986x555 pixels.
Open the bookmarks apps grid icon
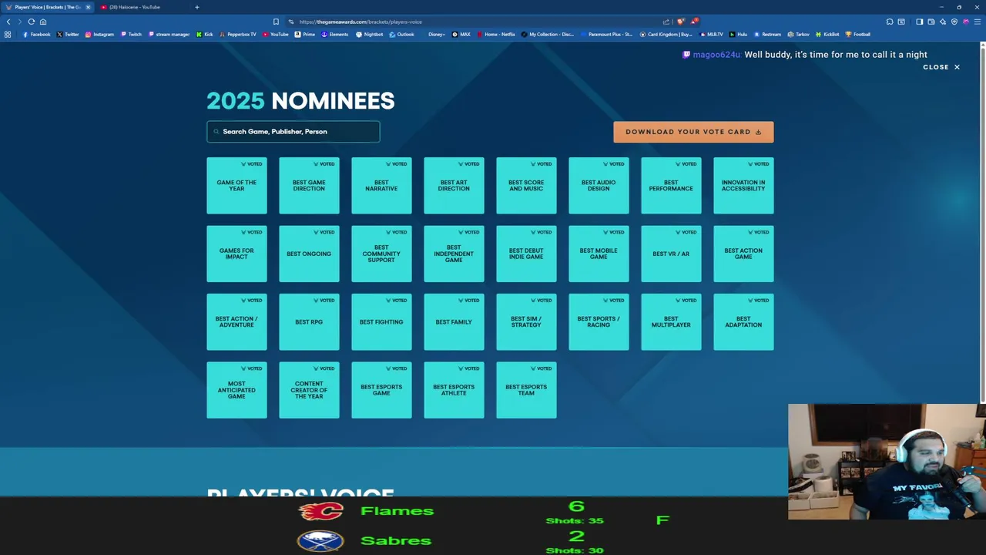pyautogui.click(x=8, y=34)
